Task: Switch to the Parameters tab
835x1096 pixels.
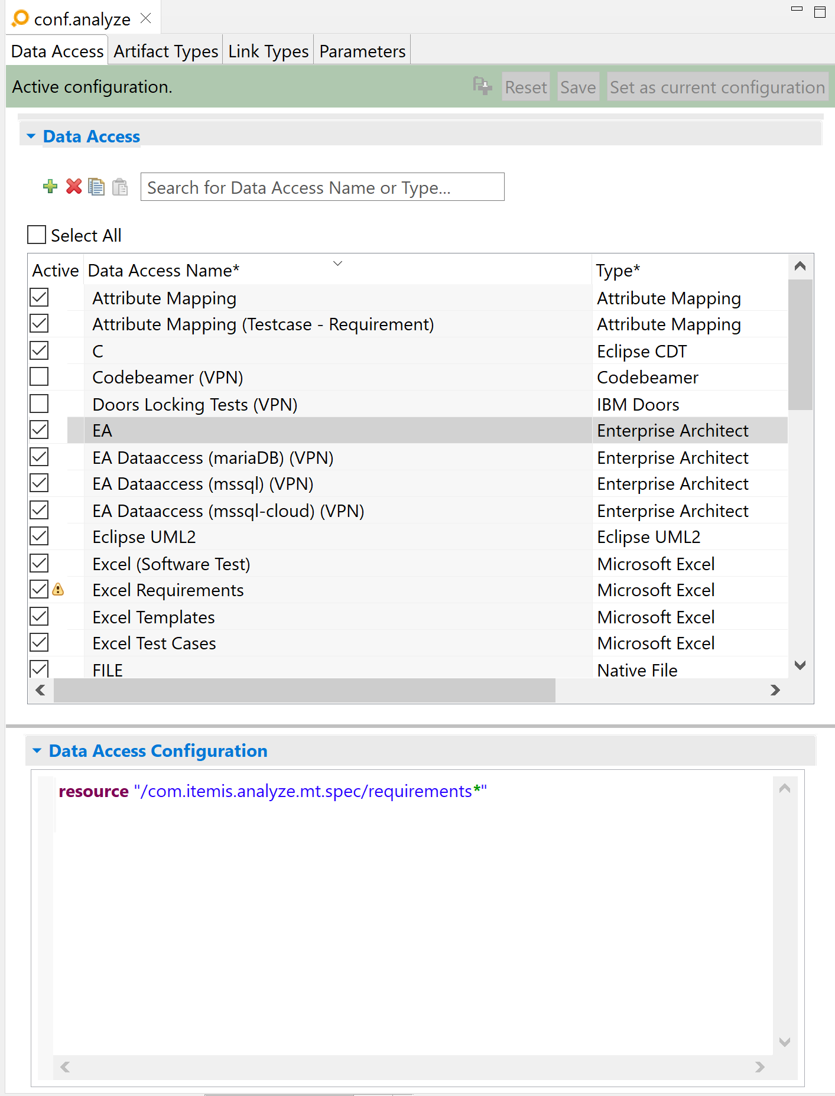Action: [362, 51]
